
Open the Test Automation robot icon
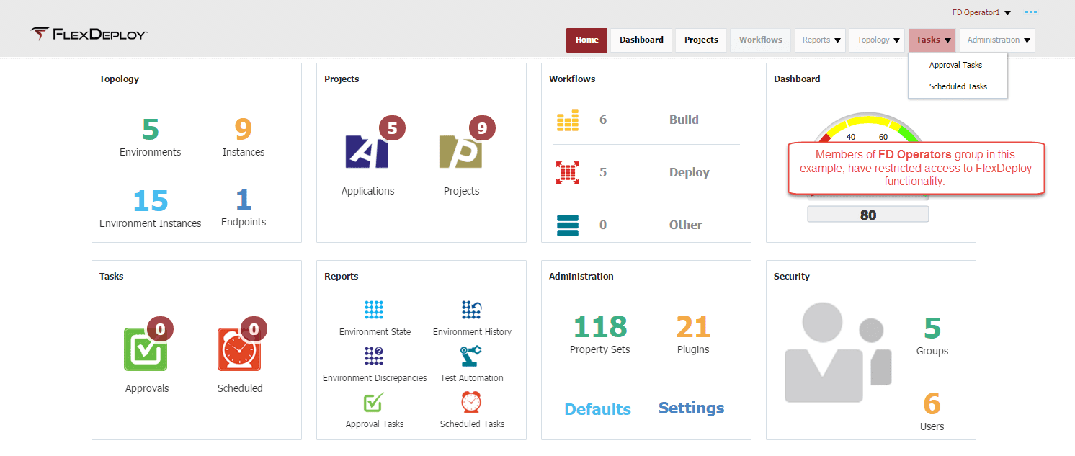coord(471,356)
